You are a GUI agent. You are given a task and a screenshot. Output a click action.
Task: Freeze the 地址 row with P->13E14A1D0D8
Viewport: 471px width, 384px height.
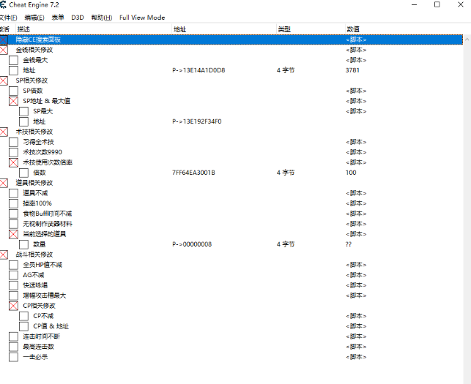[x=13, y=70]
